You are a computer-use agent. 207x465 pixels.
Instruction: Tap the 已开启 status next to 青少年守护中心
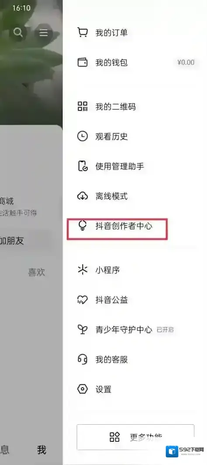[x=165, y=330]
